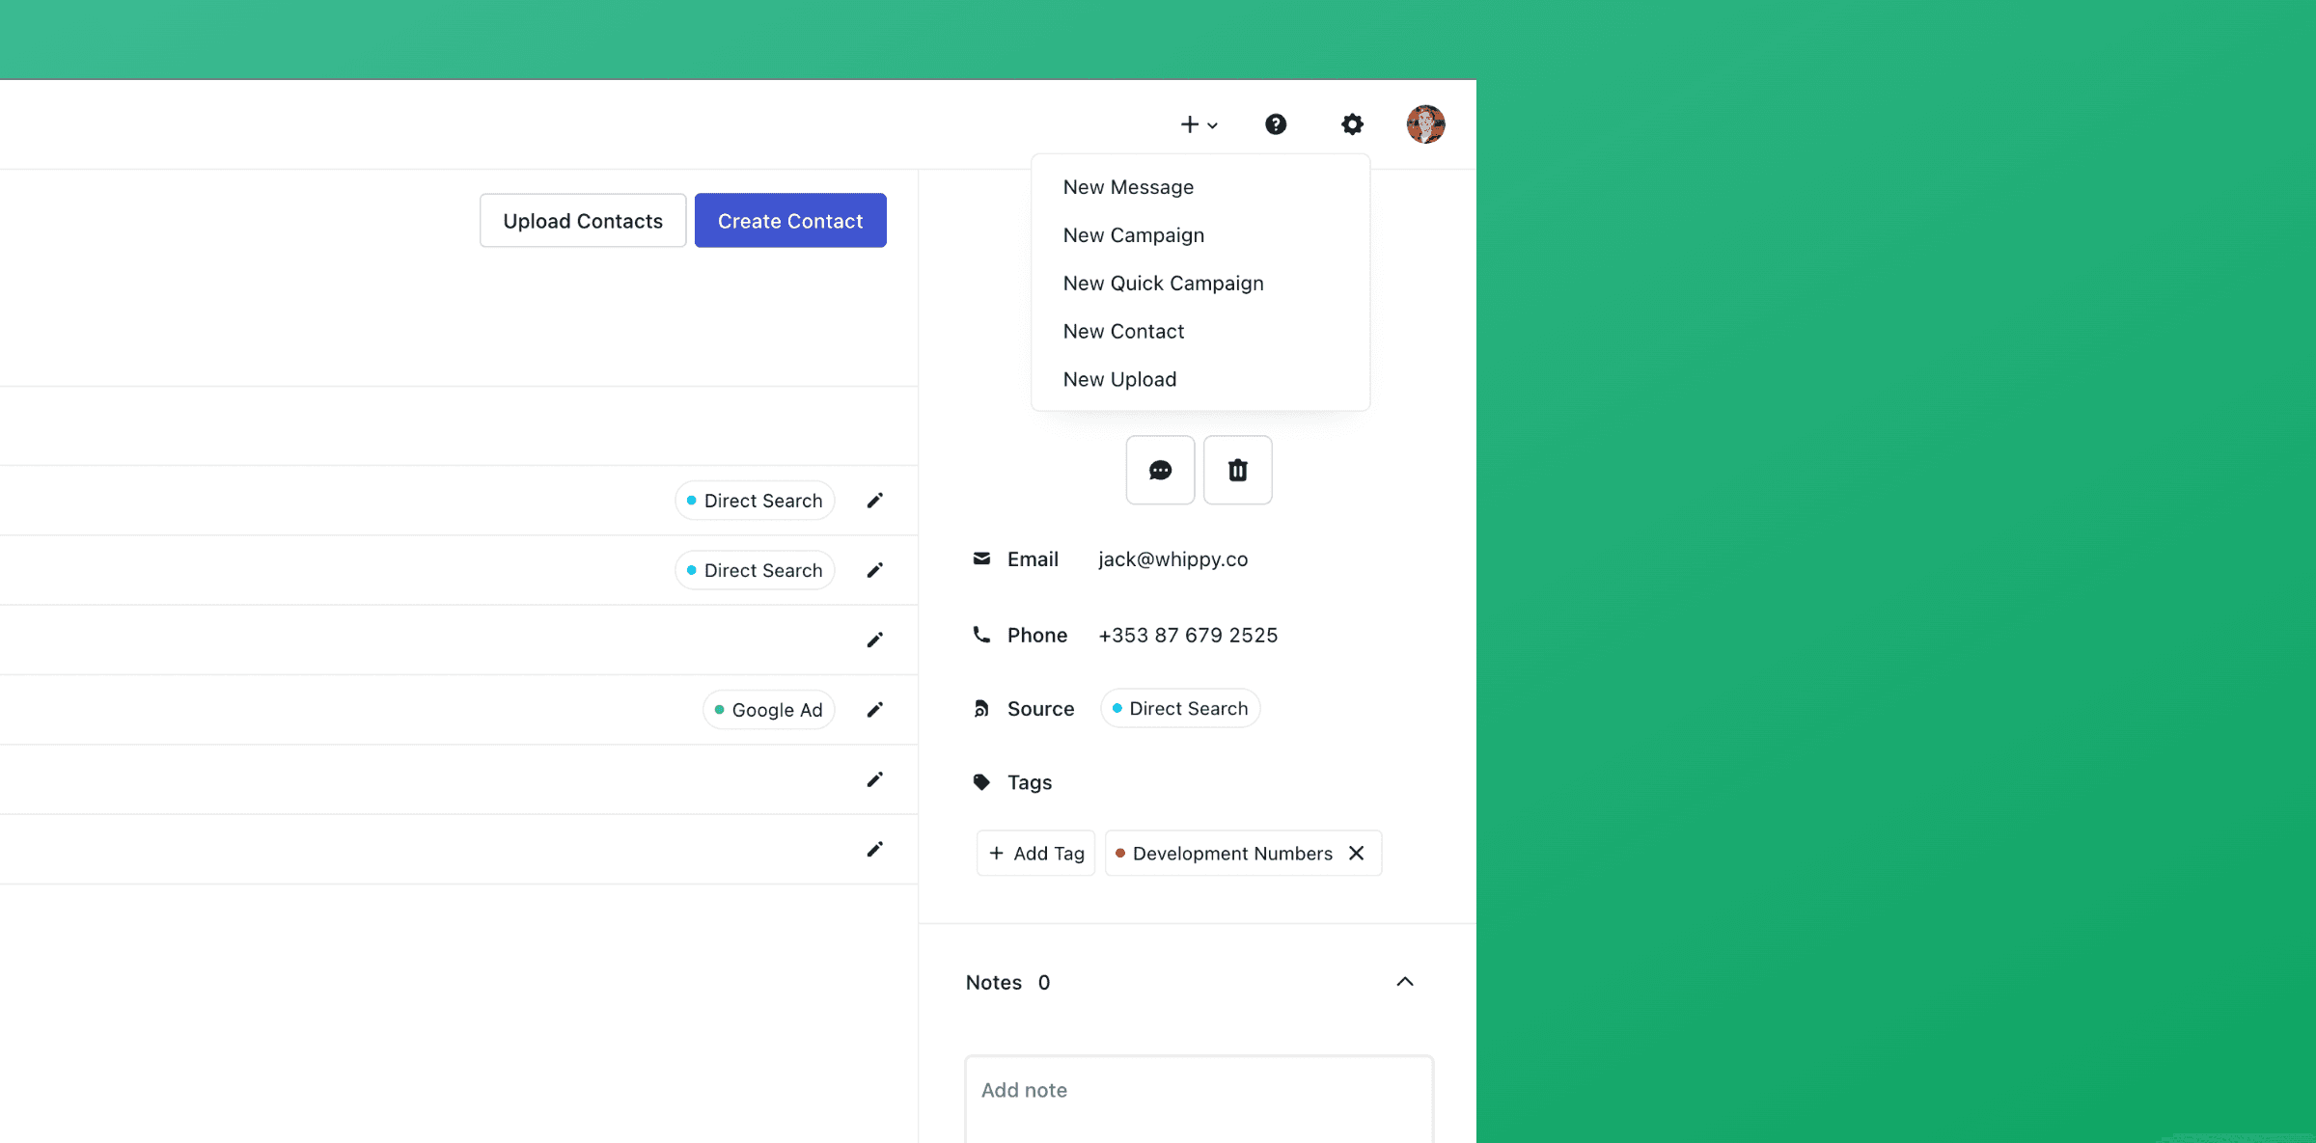2316x1143 pixels.
Task: Click the email envelope icon
Action: (x=981, y=558)
